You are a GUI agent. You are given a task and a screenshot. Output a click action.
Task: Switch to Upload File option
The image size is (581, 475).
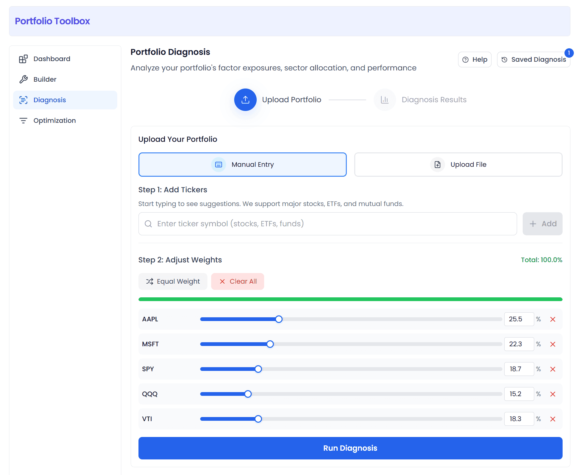pos(458,165)
